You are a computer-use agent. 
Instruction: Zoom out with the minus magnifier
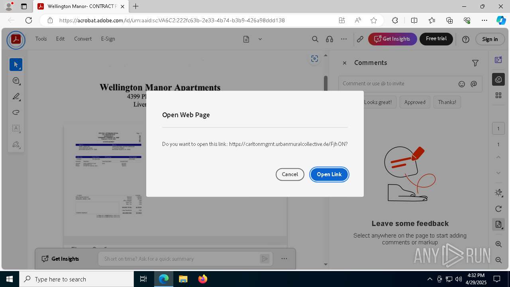pyautogui.click(x=498, y=260)
